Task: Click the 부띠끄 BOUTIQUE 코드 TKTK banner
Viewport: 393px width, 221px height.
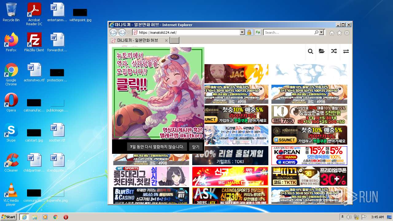Action: (x=309, y=176)
